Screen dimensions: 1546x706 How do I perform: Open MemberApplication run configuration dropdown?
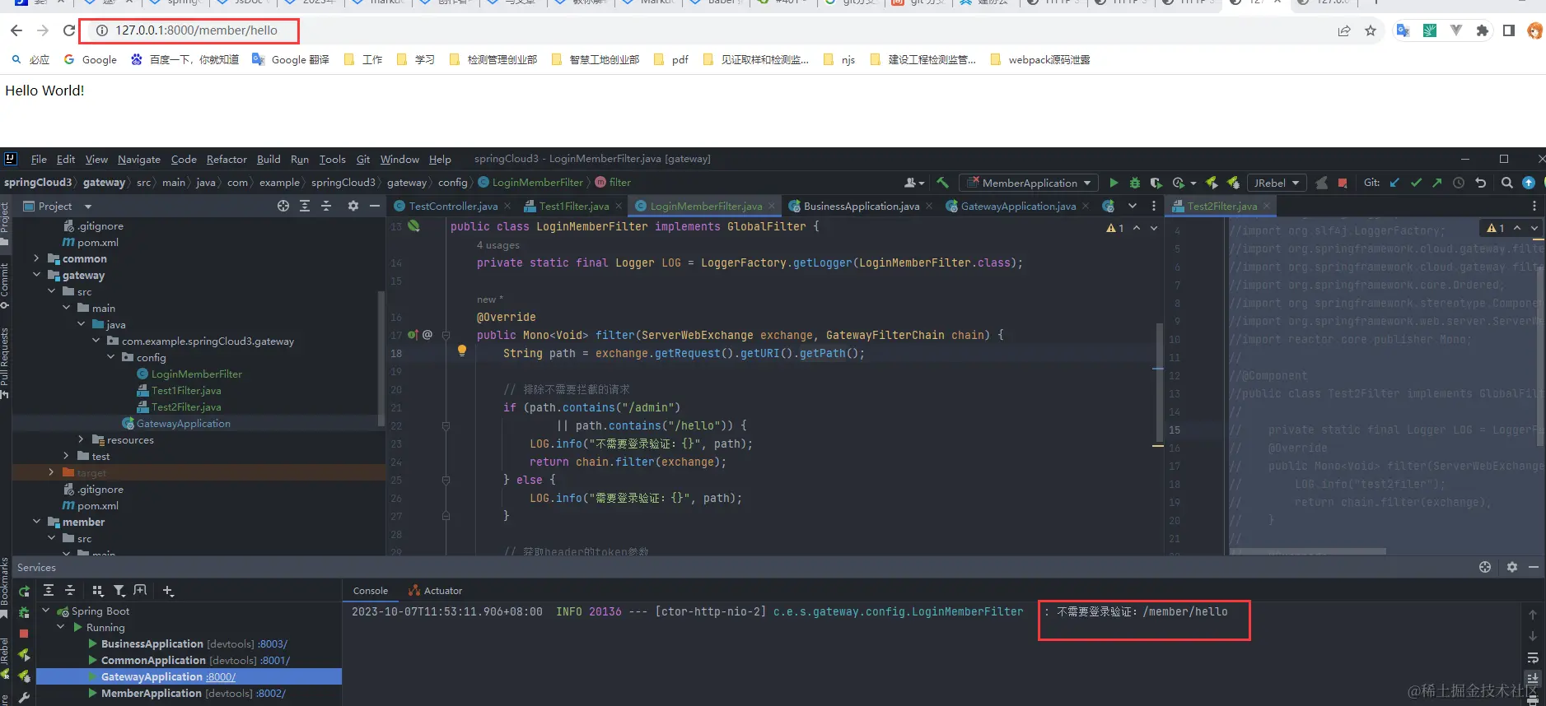pyautogui.click(x=1030, y=183)
